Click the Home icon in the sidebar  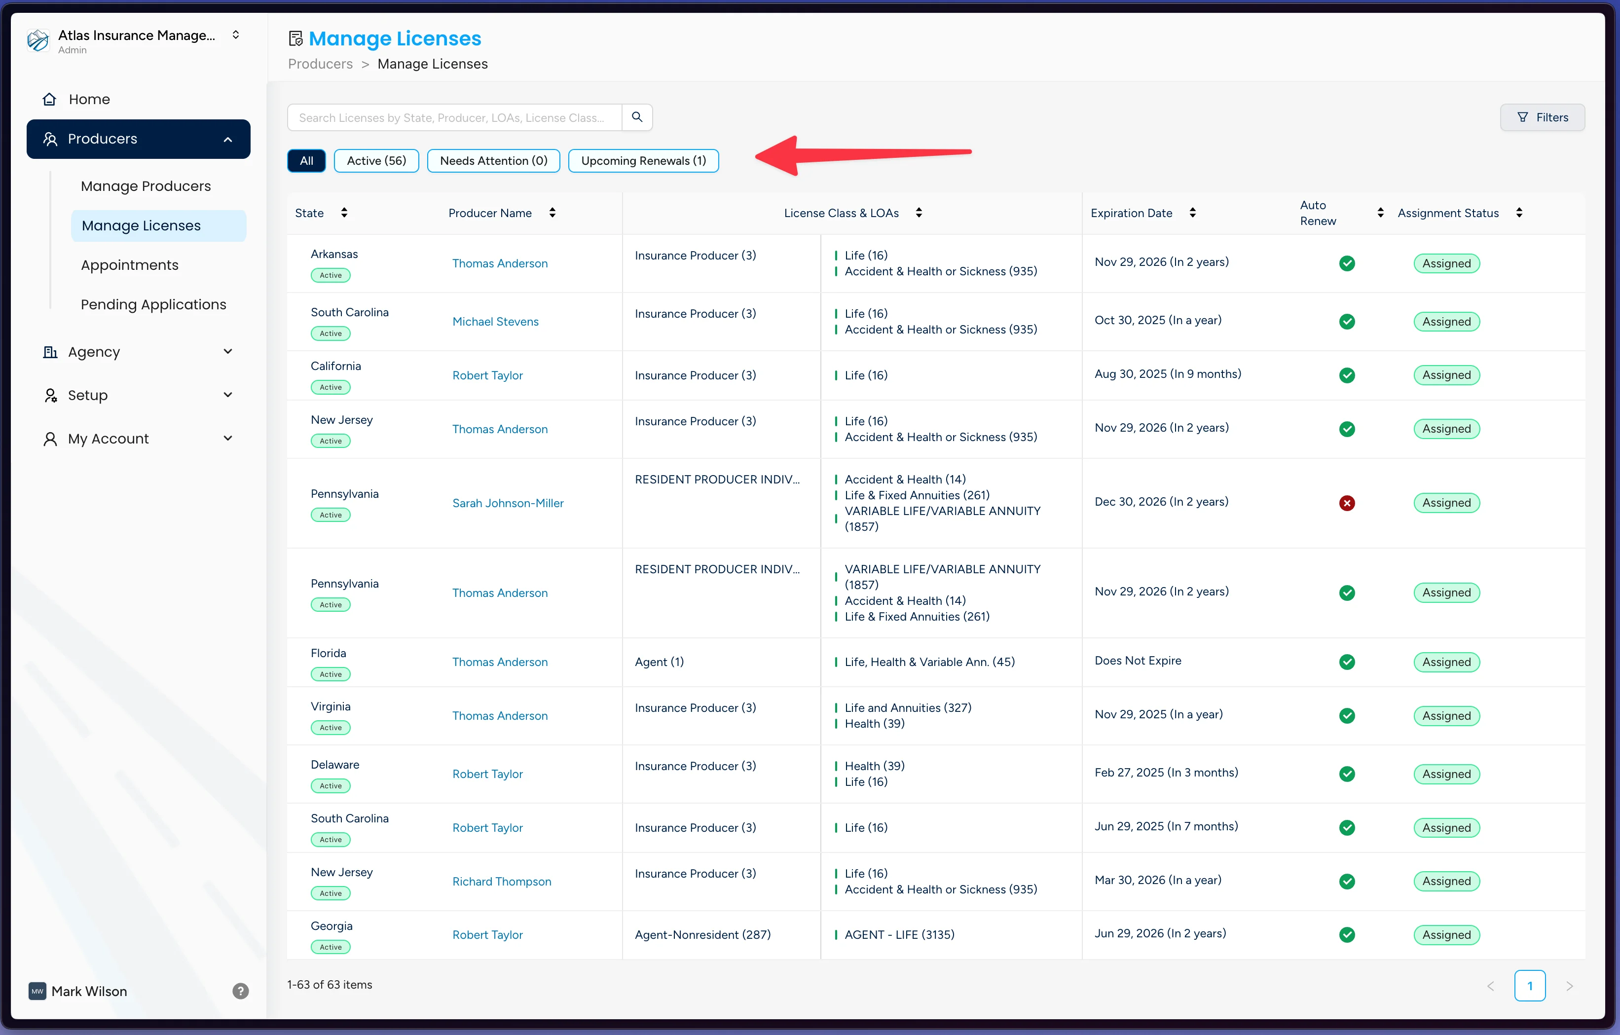(50, 98)
